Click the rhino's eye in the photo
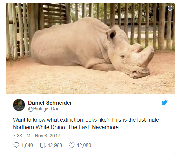This screenshot has height=154, width=178. tap(123, 56)
